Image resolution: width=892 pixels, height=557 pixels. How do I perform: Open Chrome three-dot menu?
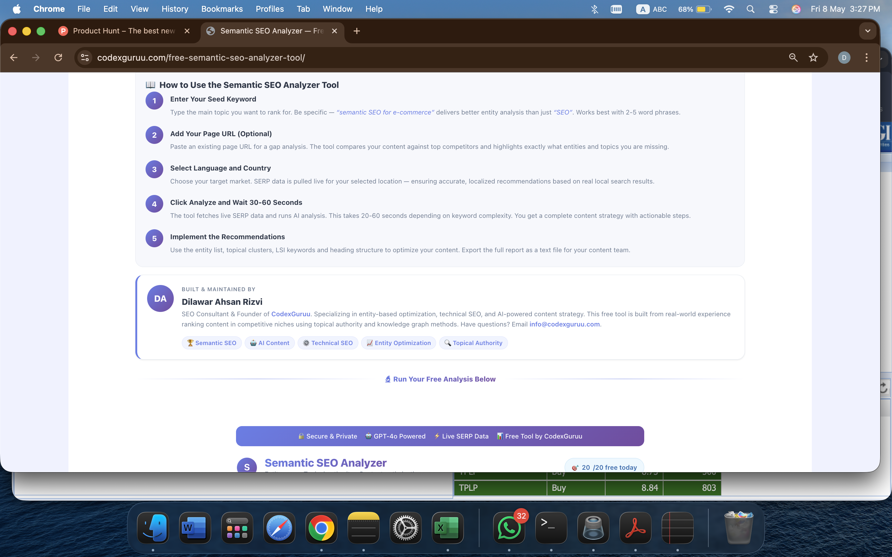coord(867,58)
